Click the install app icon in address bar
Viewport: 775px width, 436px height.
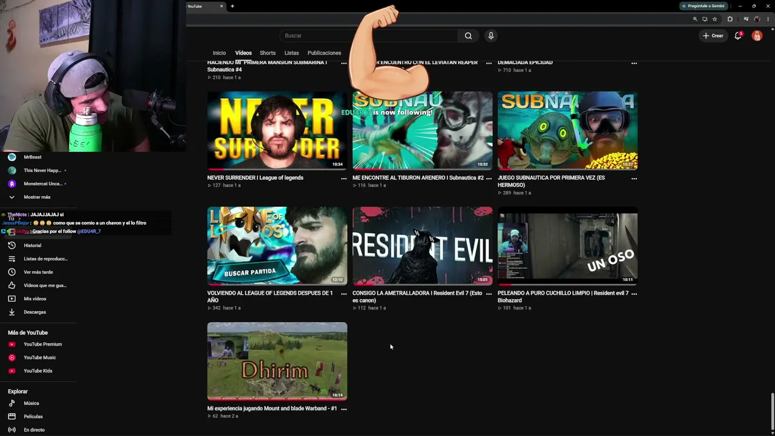coord(705,19)
